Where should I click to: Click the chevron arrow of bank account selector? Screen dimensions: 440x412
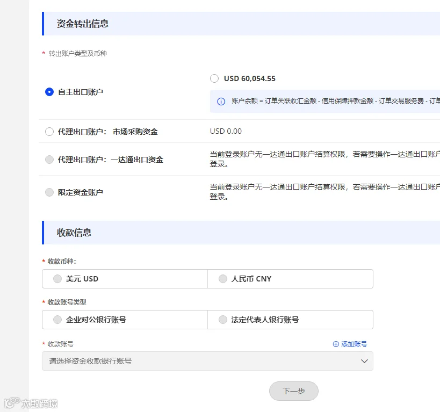point(364,361)
